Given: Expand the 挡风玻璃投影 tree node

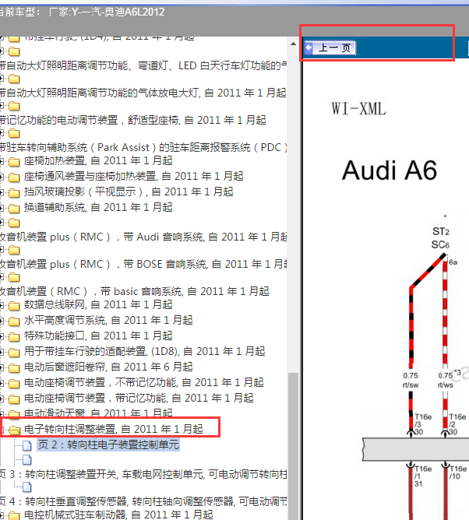Looking at the screenshot, I should point(2,193).
